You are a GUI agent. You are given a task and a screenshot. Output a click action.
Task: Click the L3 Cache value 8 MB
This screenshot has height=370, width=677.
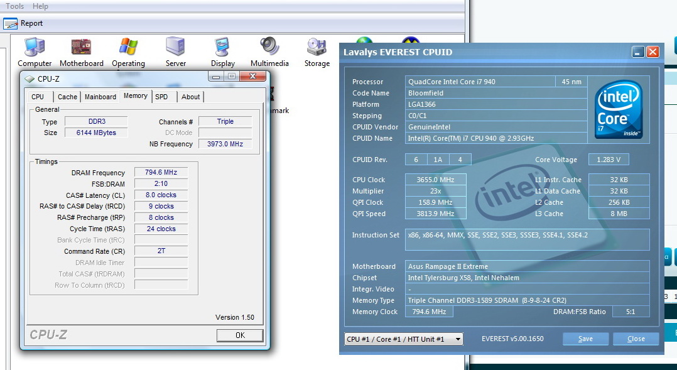pos(619,214)
